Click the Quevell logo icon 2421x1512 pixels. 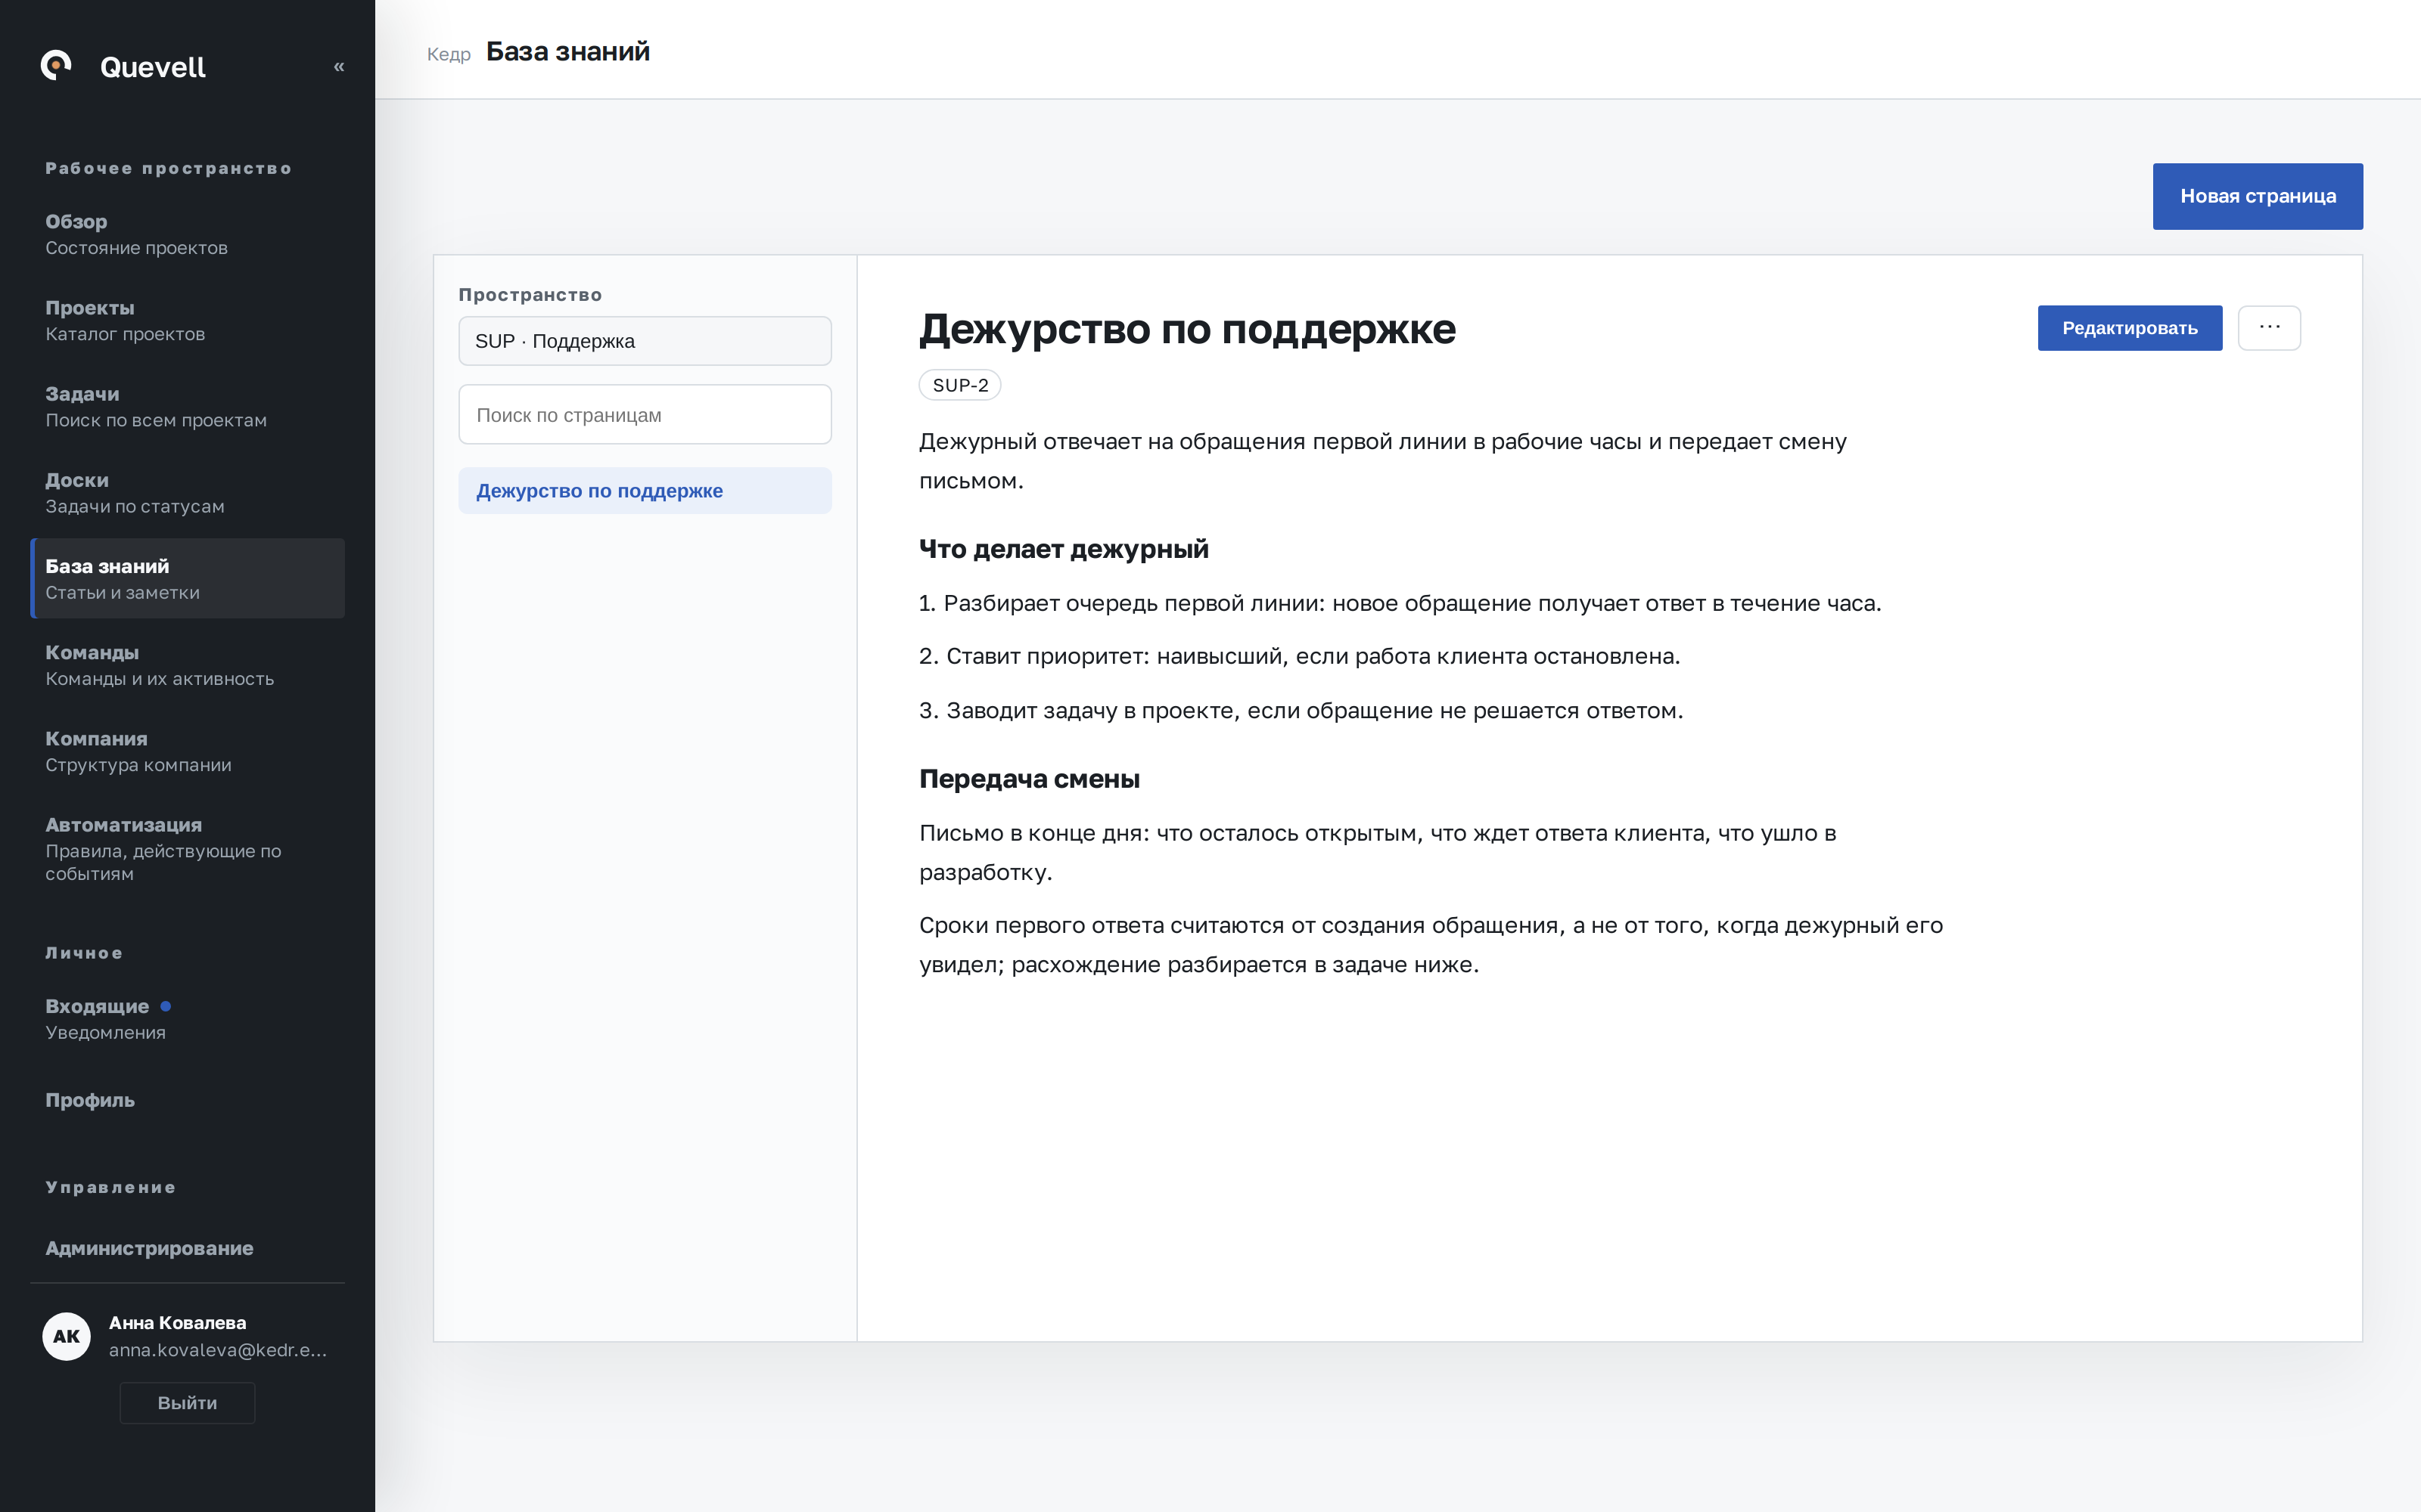tap(56, 66)
